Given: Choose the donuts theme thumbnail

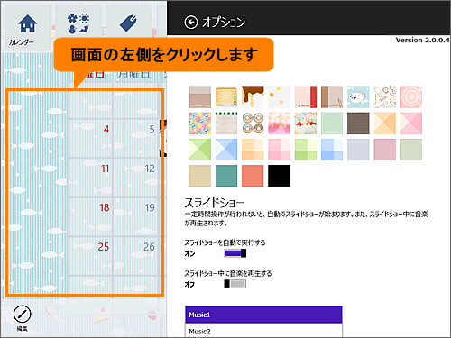Looking at the screenshot, I should [x=253, y=123].
